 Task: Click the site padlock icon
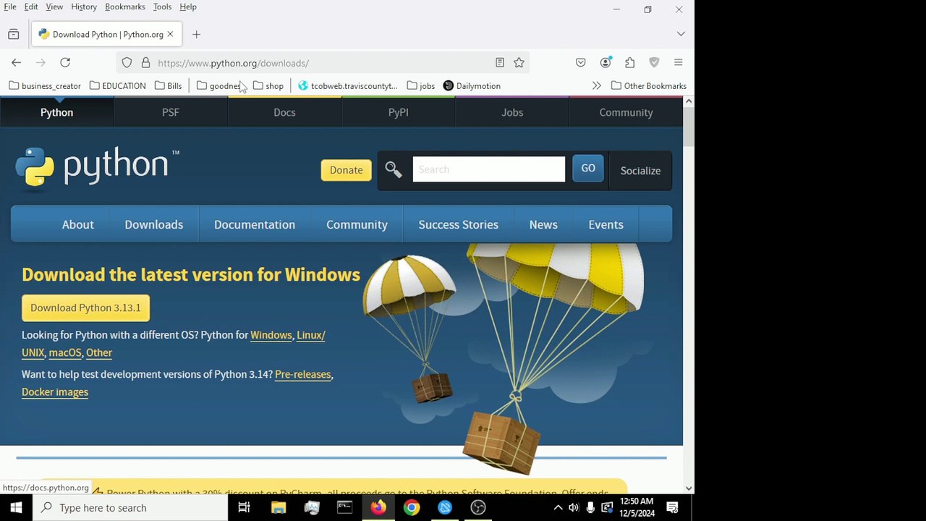tap(145, 63)
